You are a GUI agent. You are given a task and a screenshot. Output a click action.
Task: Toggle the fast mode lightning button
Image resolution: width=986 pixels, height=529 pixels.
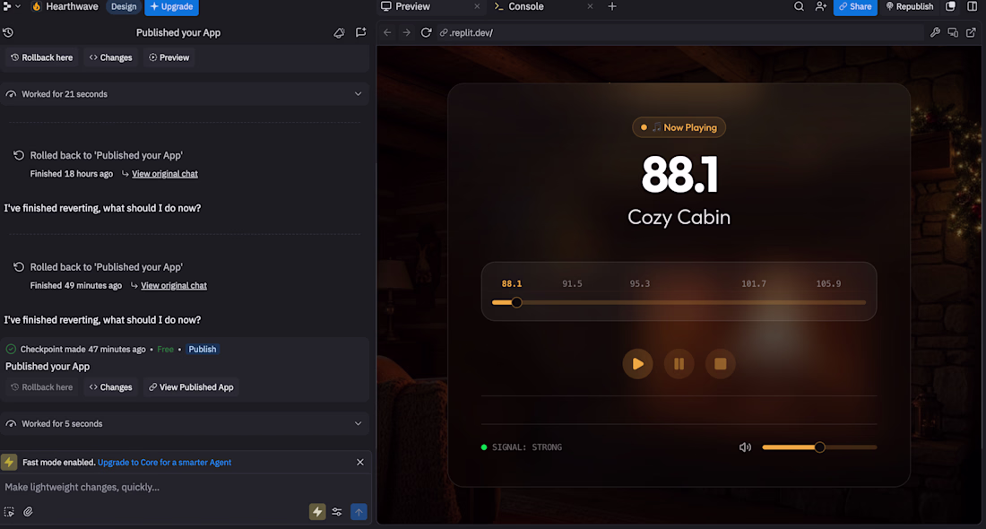[317, 512]
